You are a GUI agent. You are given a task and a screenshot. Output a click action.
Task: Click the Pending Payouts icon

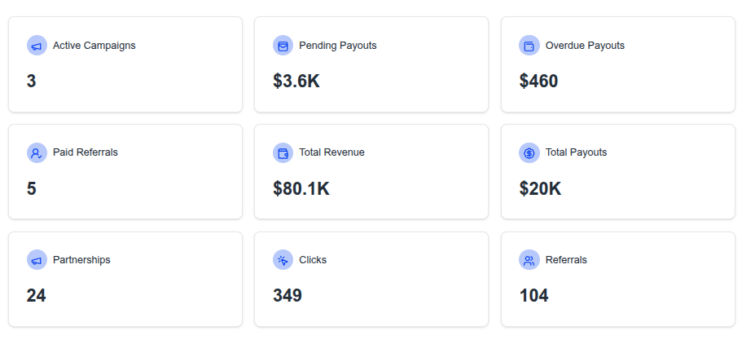[283, 46]
